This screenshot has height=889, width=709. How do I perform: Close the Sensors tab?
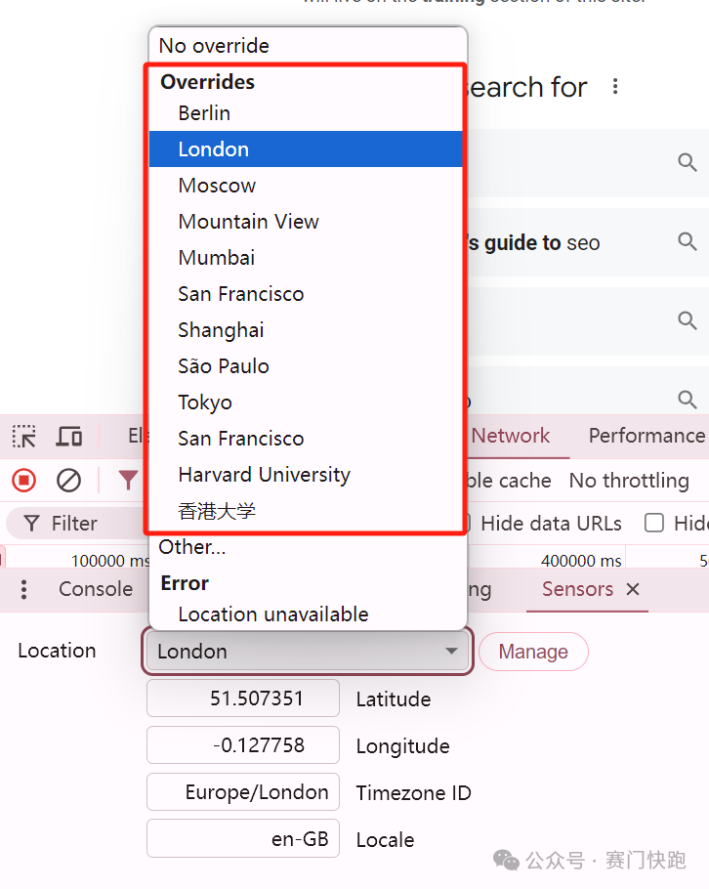633,589
